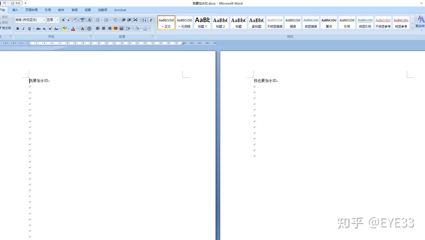Toggle superscript formatting

[x=50, y=29]
